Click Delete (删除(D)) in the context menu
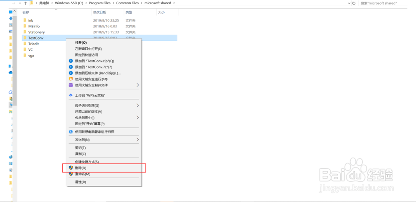Screen dimensions: 416x202 point(104,168)
